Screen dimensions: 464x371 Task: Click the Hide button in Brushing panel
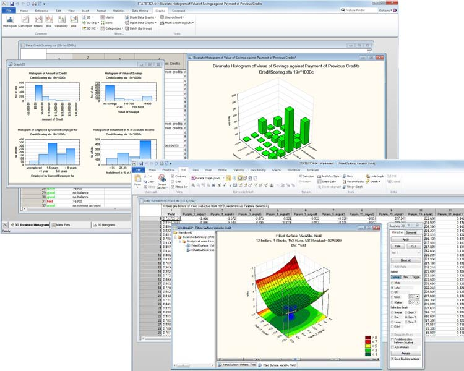[x=398, y=247]
